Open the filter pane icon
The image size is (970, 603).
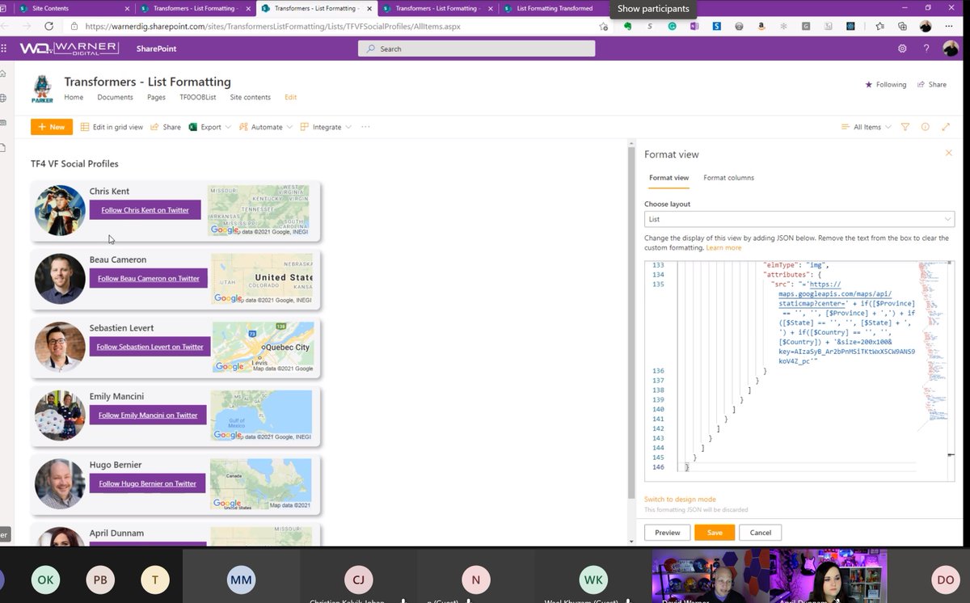905,127
